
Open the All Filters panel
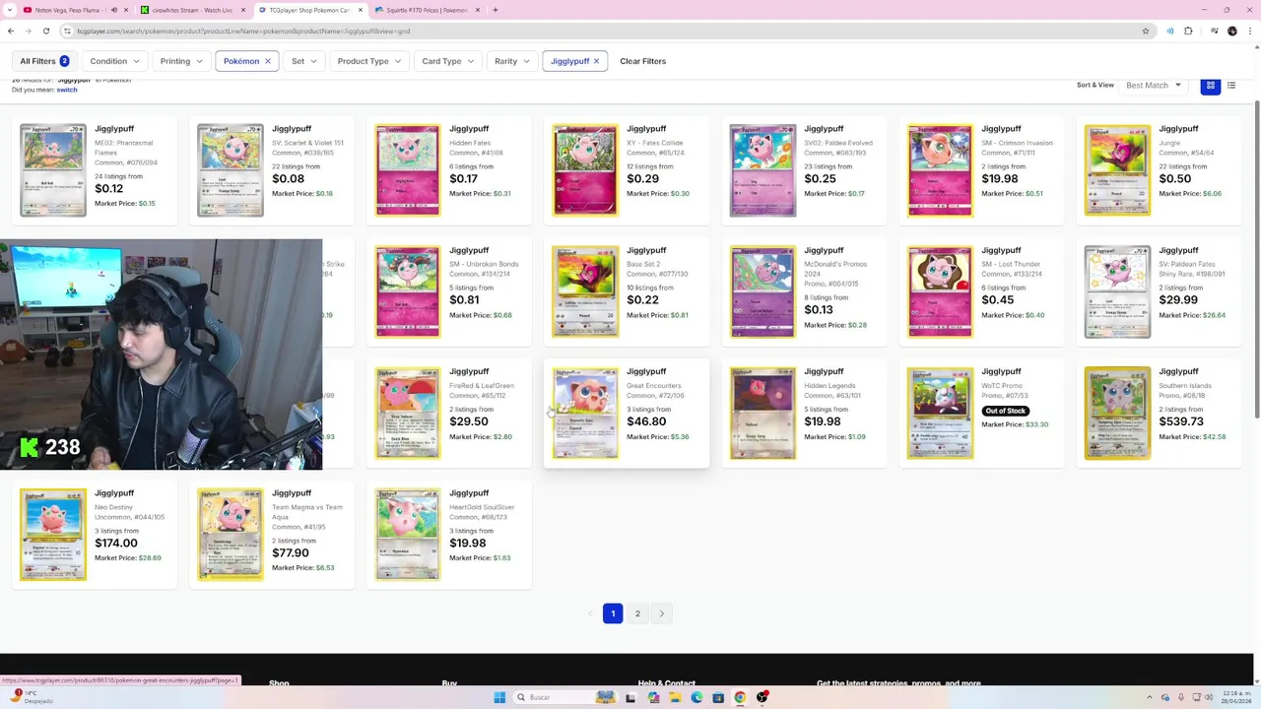pos(44,61)
